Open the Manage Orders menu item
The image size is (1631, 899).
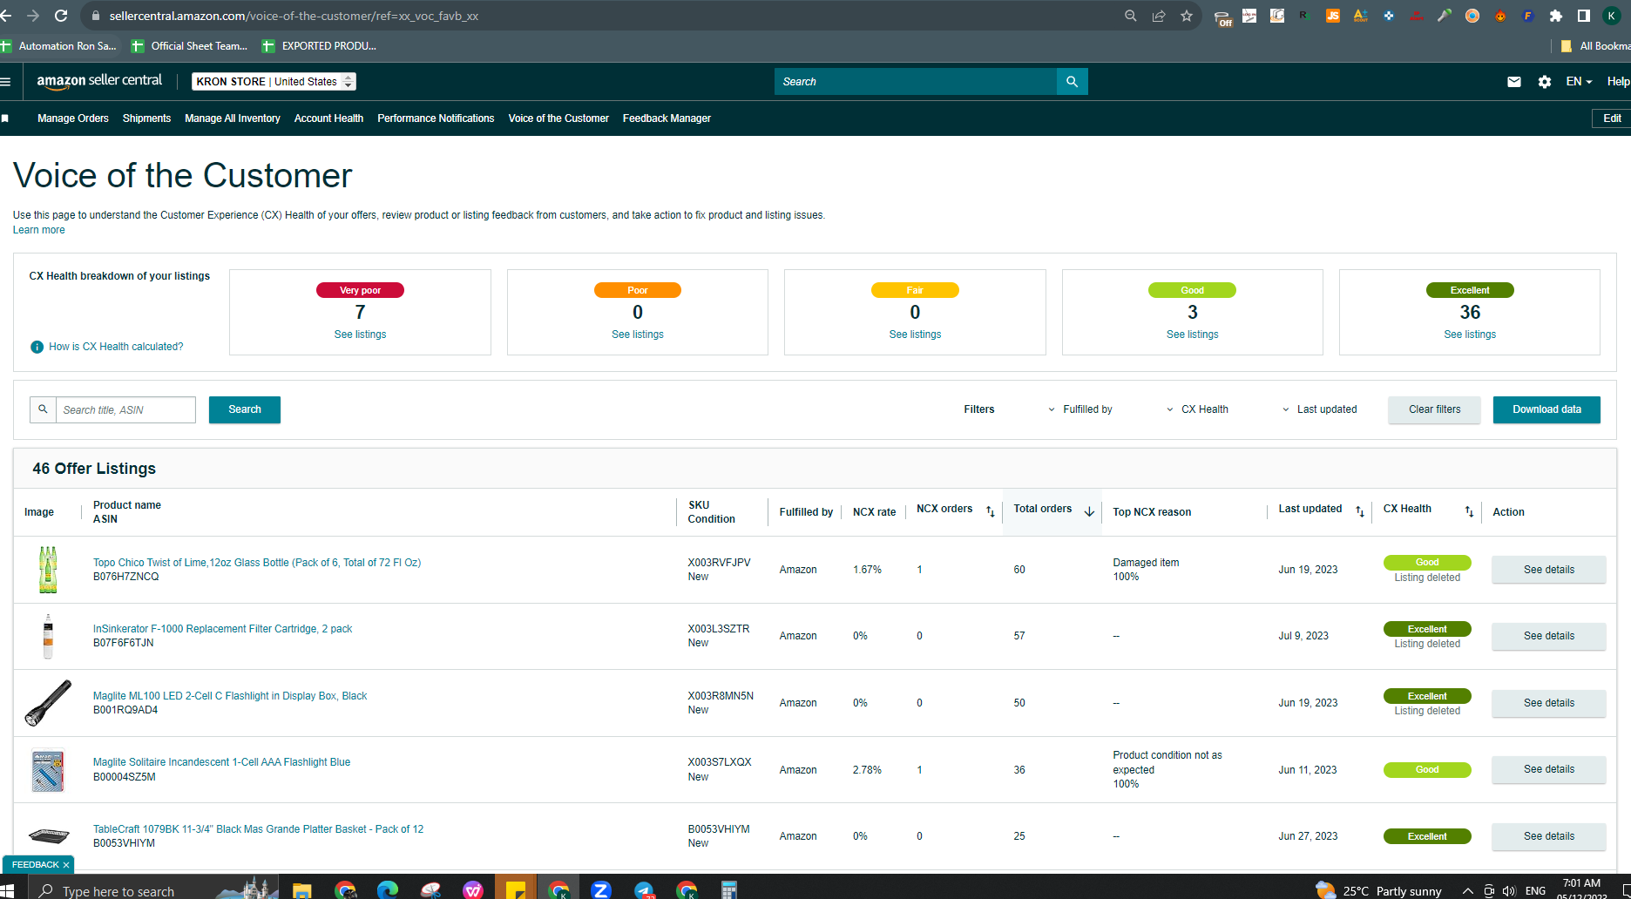73,118
